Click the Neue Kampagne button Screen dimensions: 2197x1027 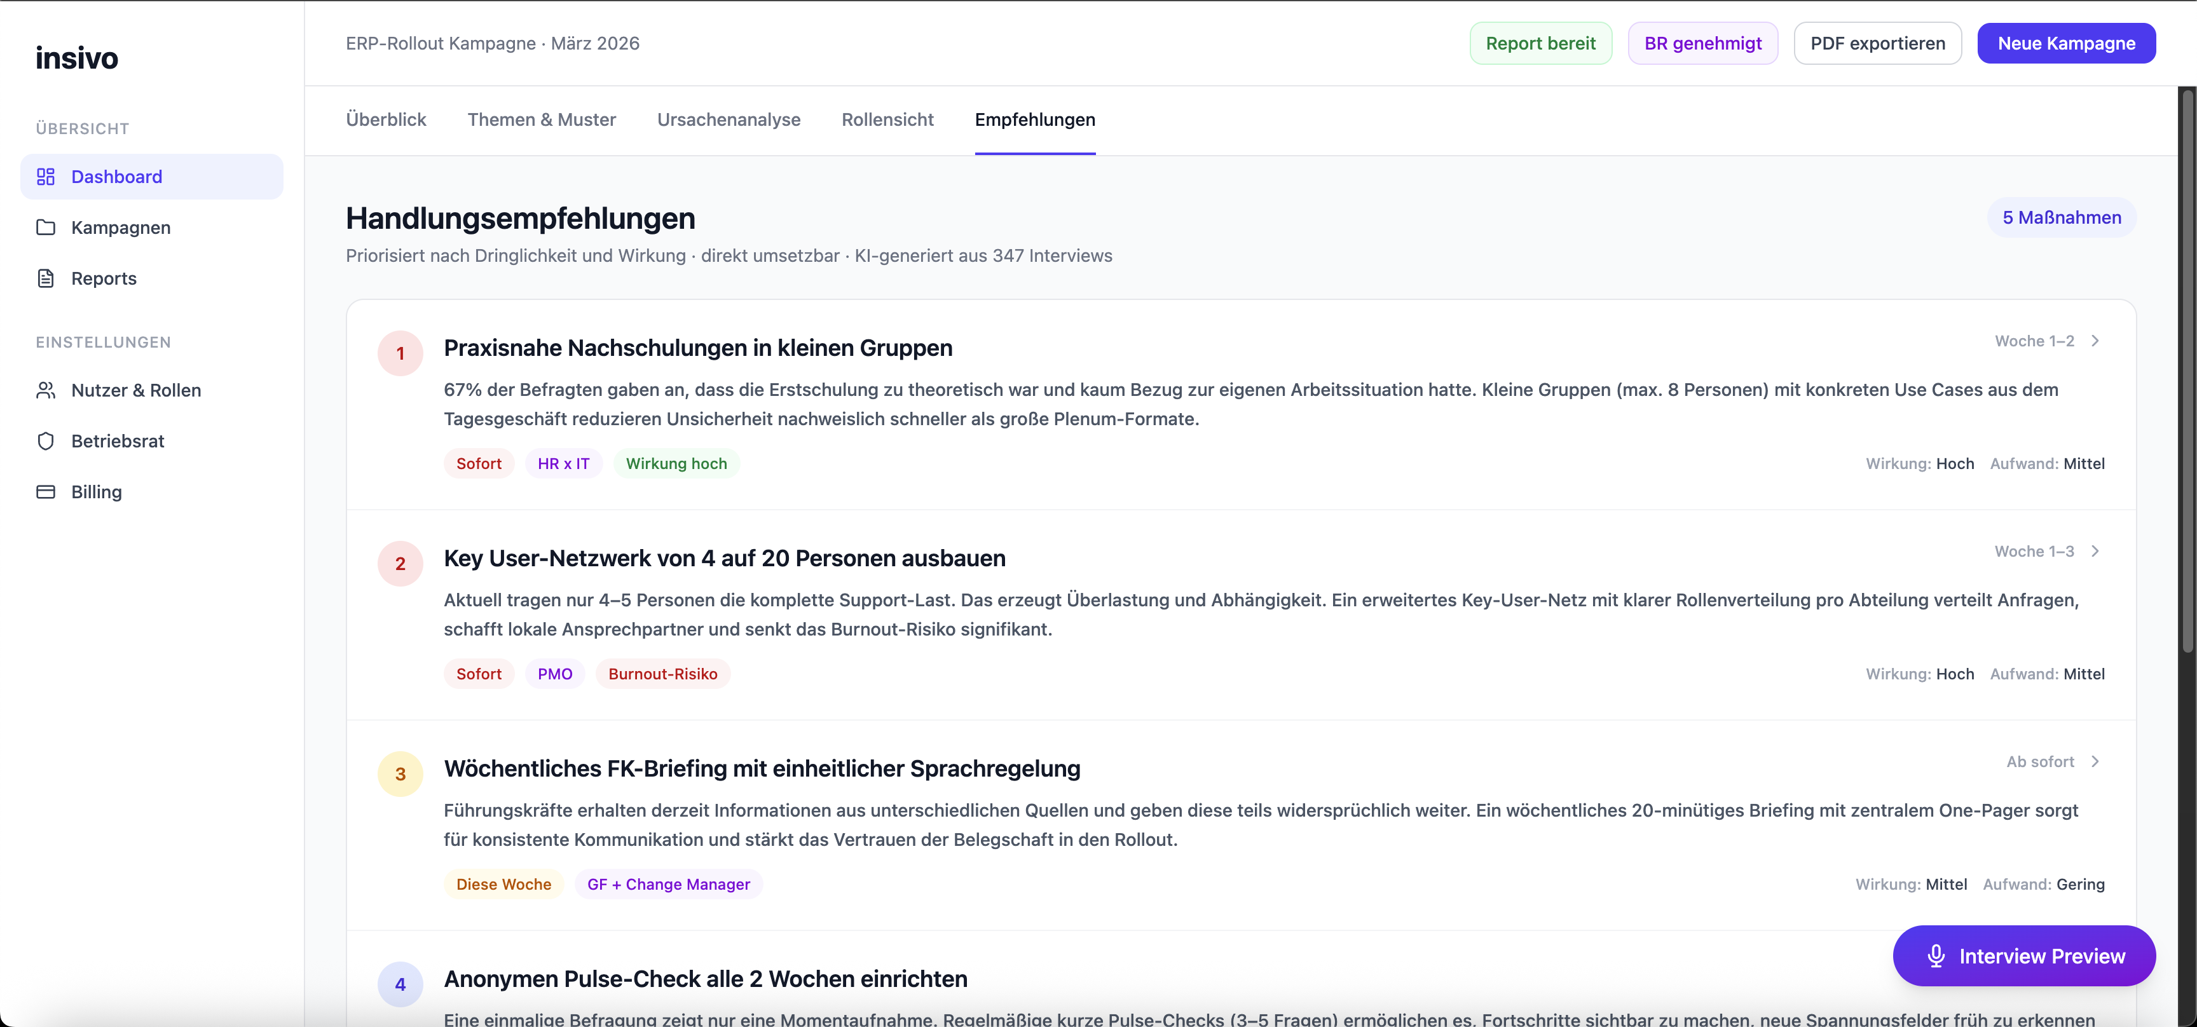pos(2065,43)
